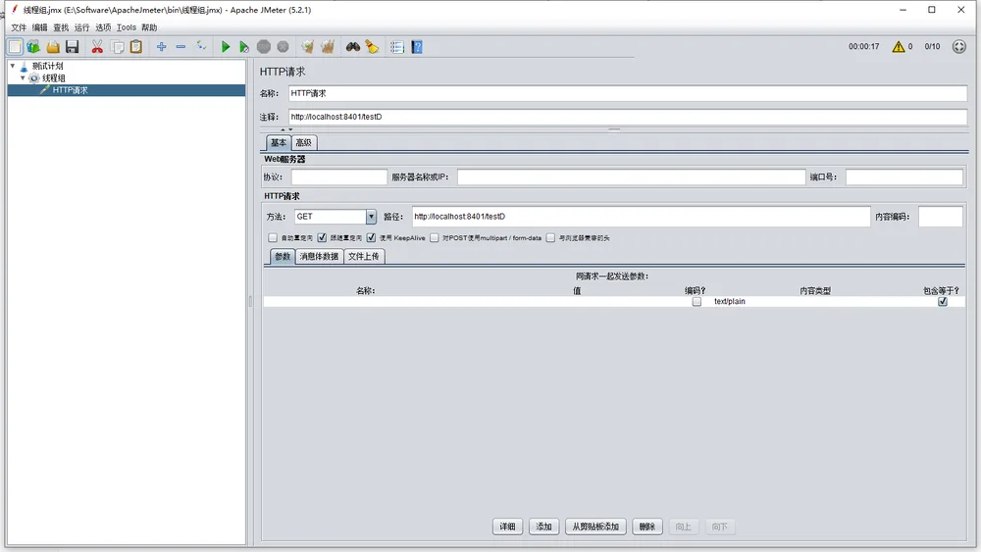The height and width of the screenshot is (552, 981).
Task: Open the 选项 menu
Action: click(x=103, y=27)
